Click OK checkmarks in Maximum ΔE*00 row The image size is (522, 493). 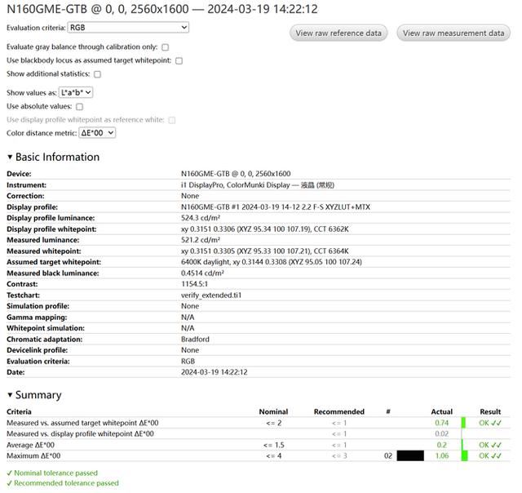[x=490, y=456]
